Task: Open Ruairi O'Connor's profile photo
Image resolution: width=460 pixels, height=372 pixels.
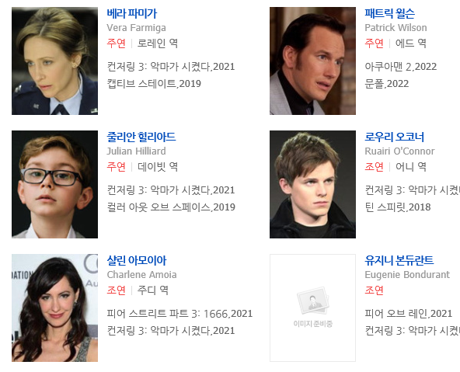Action: [312, 184]
